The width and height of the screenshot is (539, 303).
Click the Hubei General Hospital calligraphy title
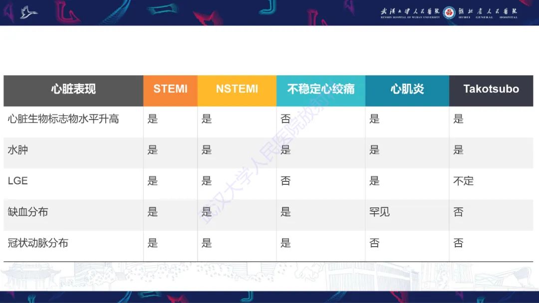click(488, 12)
